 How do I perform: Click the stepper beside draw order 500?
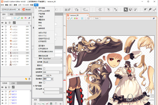[x=61, y=72]
